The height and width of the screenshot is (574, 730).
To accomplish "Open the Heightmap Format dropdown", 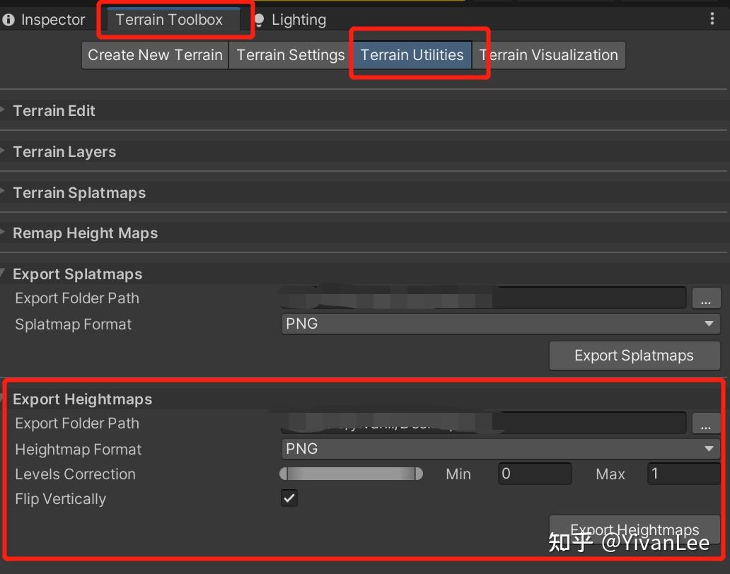I will 500,448.
